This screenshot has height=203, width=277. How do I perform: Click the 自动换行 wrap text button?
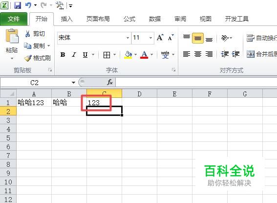point(262,38)
